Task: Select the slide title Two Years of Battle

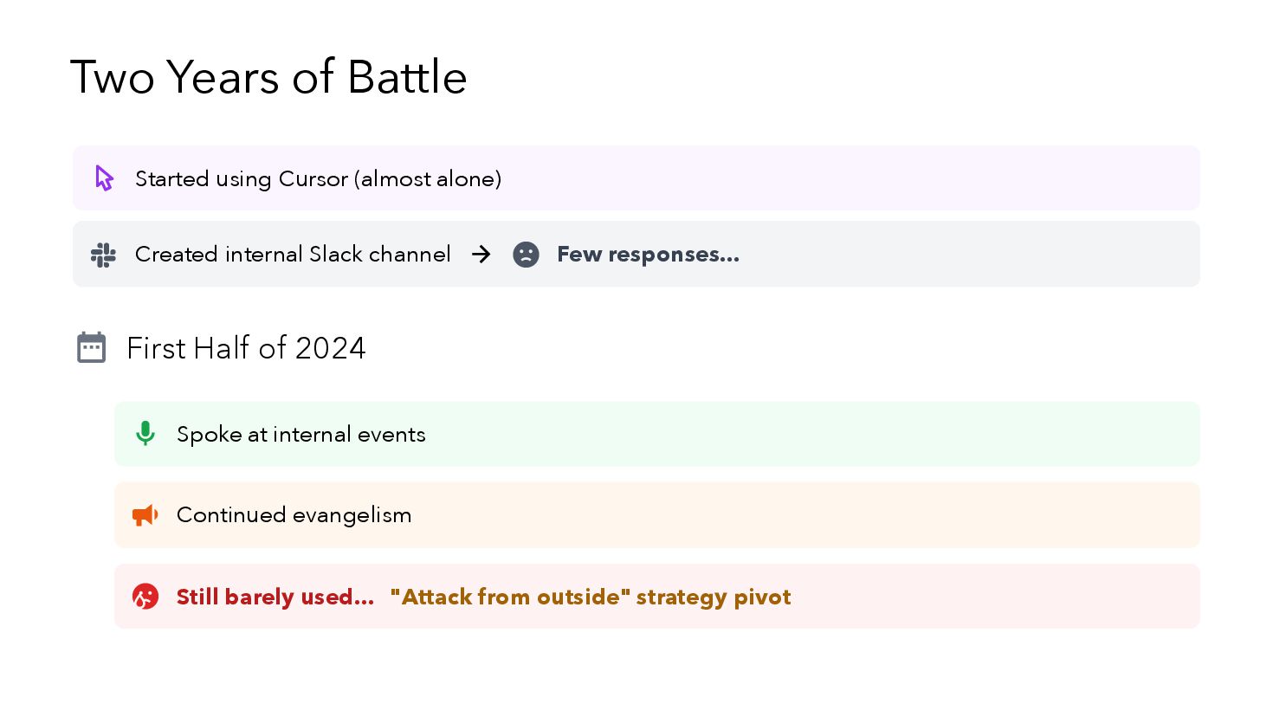Action: tap(268, 77)
